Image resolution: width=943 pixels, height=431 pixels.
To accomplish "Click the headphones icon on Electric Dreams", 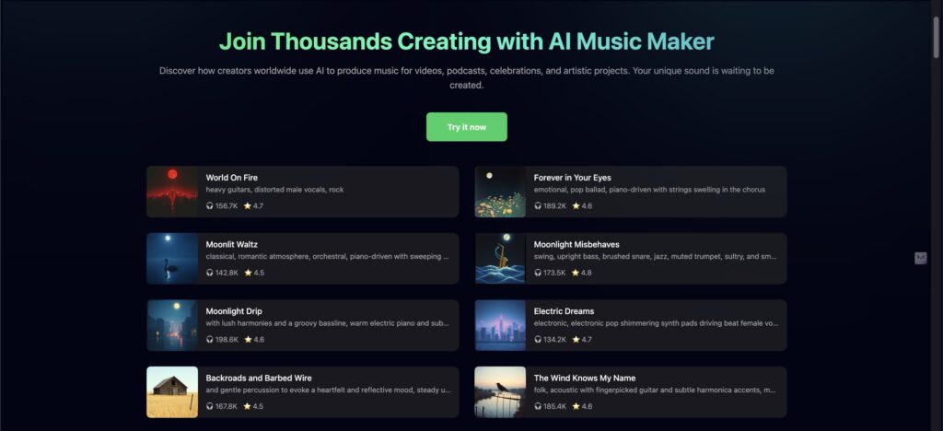I will tap(538, 339).
